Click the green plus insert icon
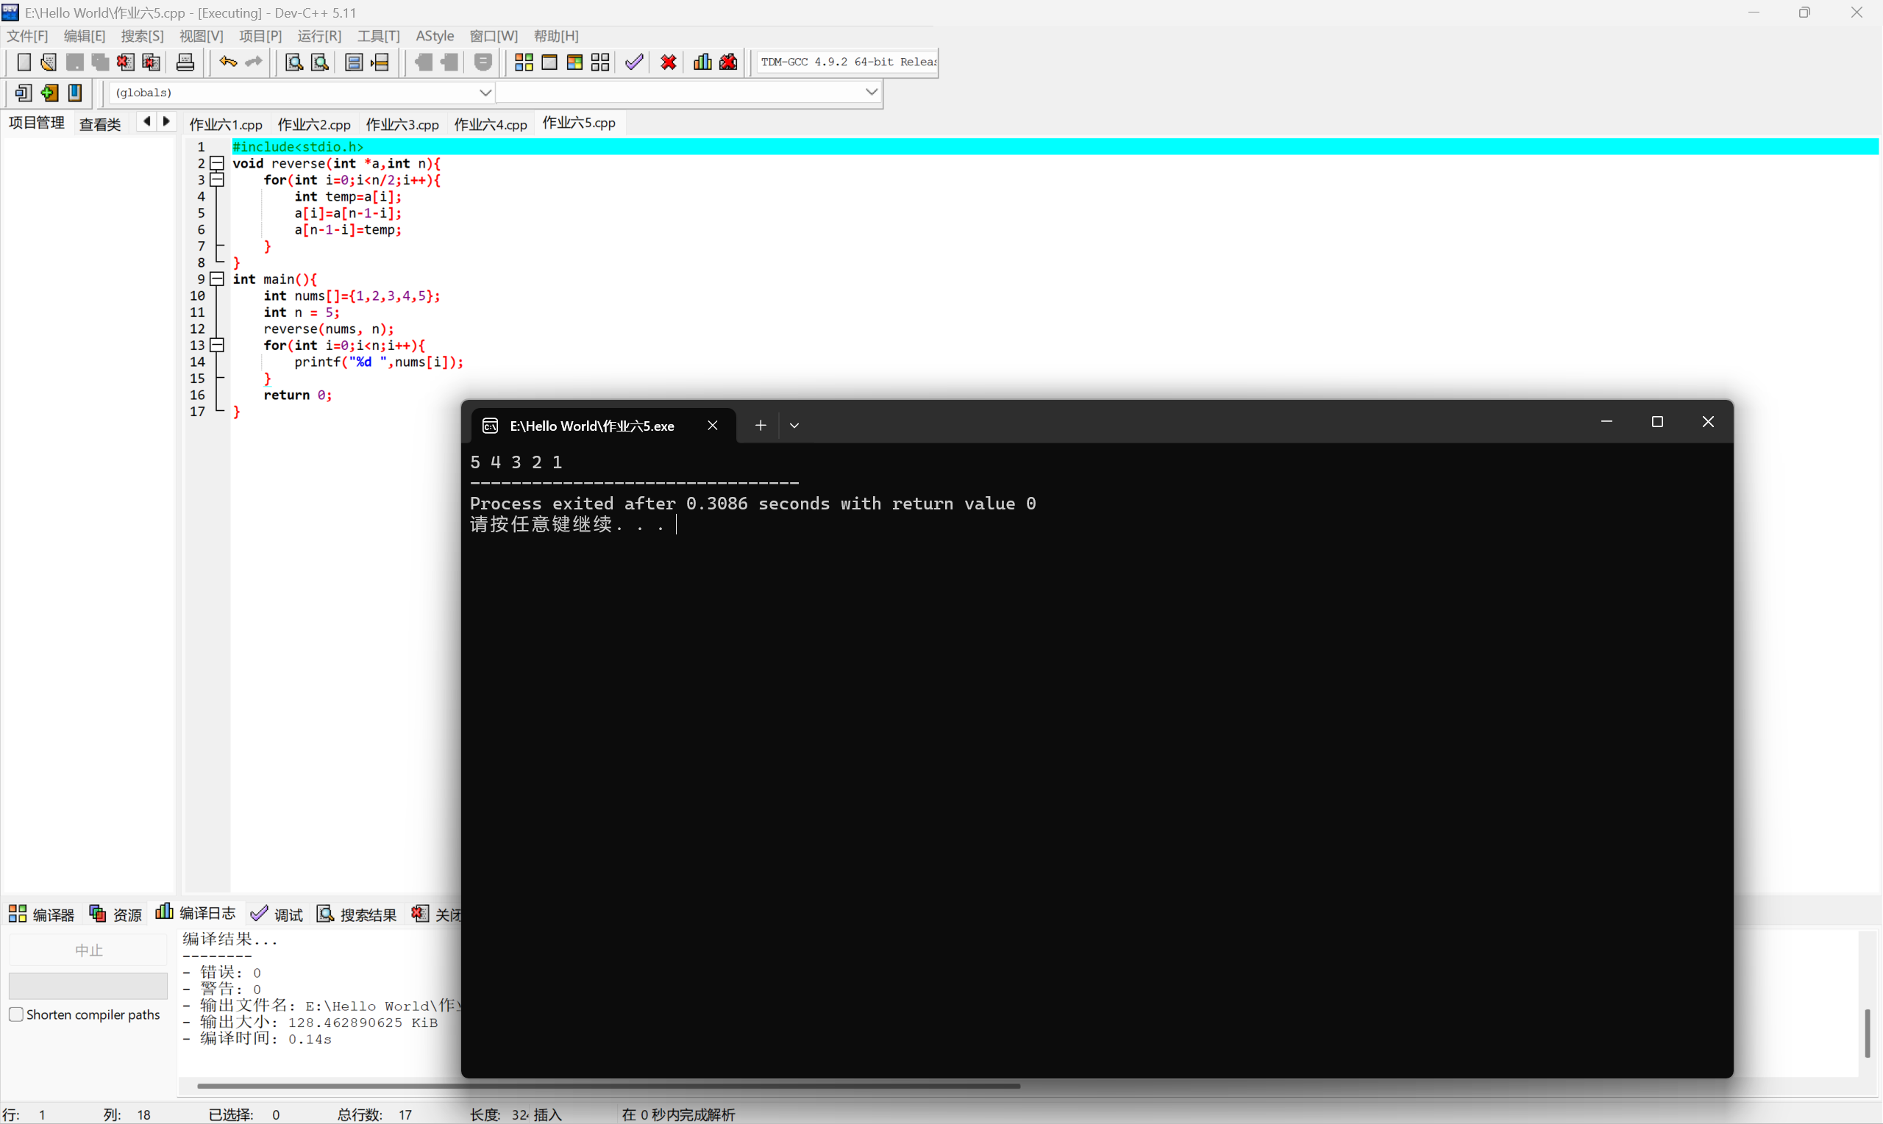1883x1124 pixels. click(x=50, y=93)
